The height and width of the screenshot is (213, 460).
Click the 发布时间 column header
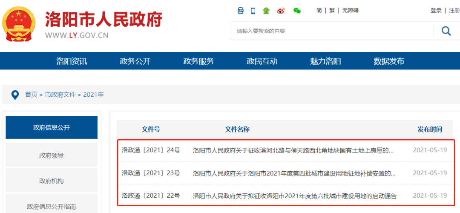click(x=430, y=130)
